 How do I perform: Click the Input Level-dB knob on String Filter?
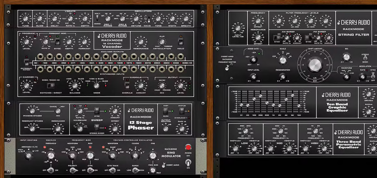[x=238, y=28]
